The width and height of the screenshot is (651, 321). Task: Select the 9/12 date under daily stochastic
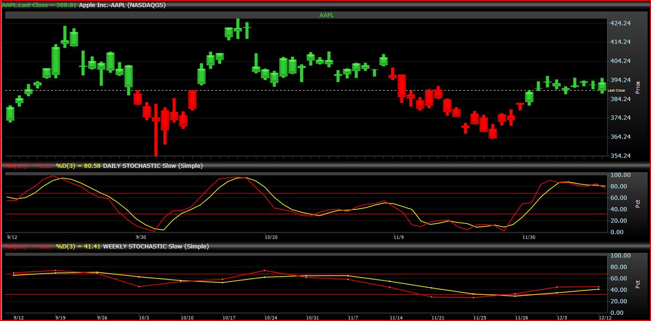click(13, 237)
